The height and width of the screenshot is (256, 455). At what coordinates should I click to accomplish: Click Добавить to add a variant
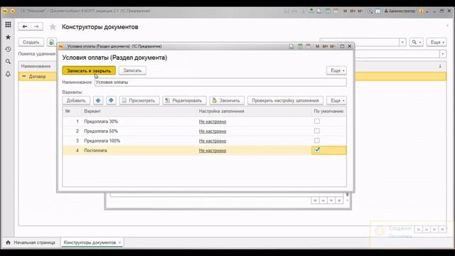coord(76,100)
